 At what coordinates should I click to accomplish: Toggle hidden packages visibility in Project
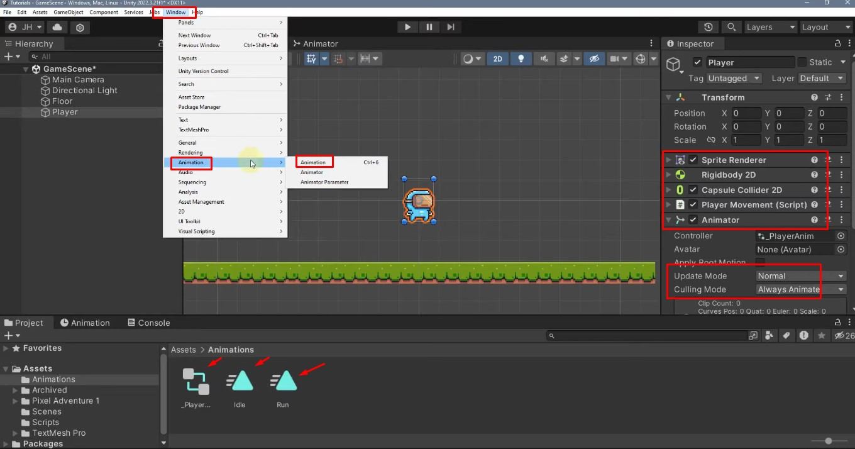pos(843,336)
